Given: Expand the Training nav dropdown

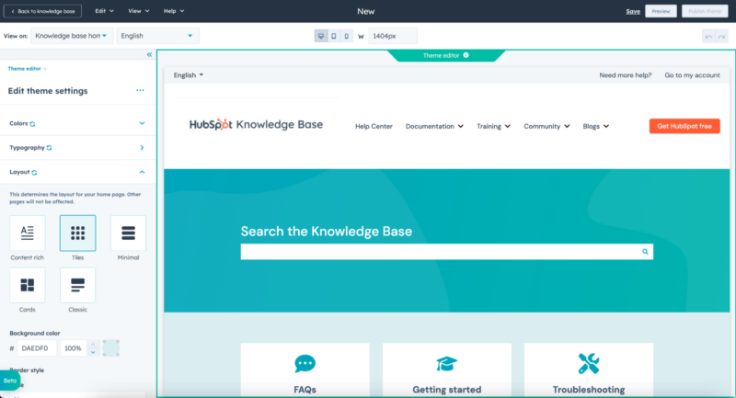Looking at the screenshot, I should click(x=493, y=126).
